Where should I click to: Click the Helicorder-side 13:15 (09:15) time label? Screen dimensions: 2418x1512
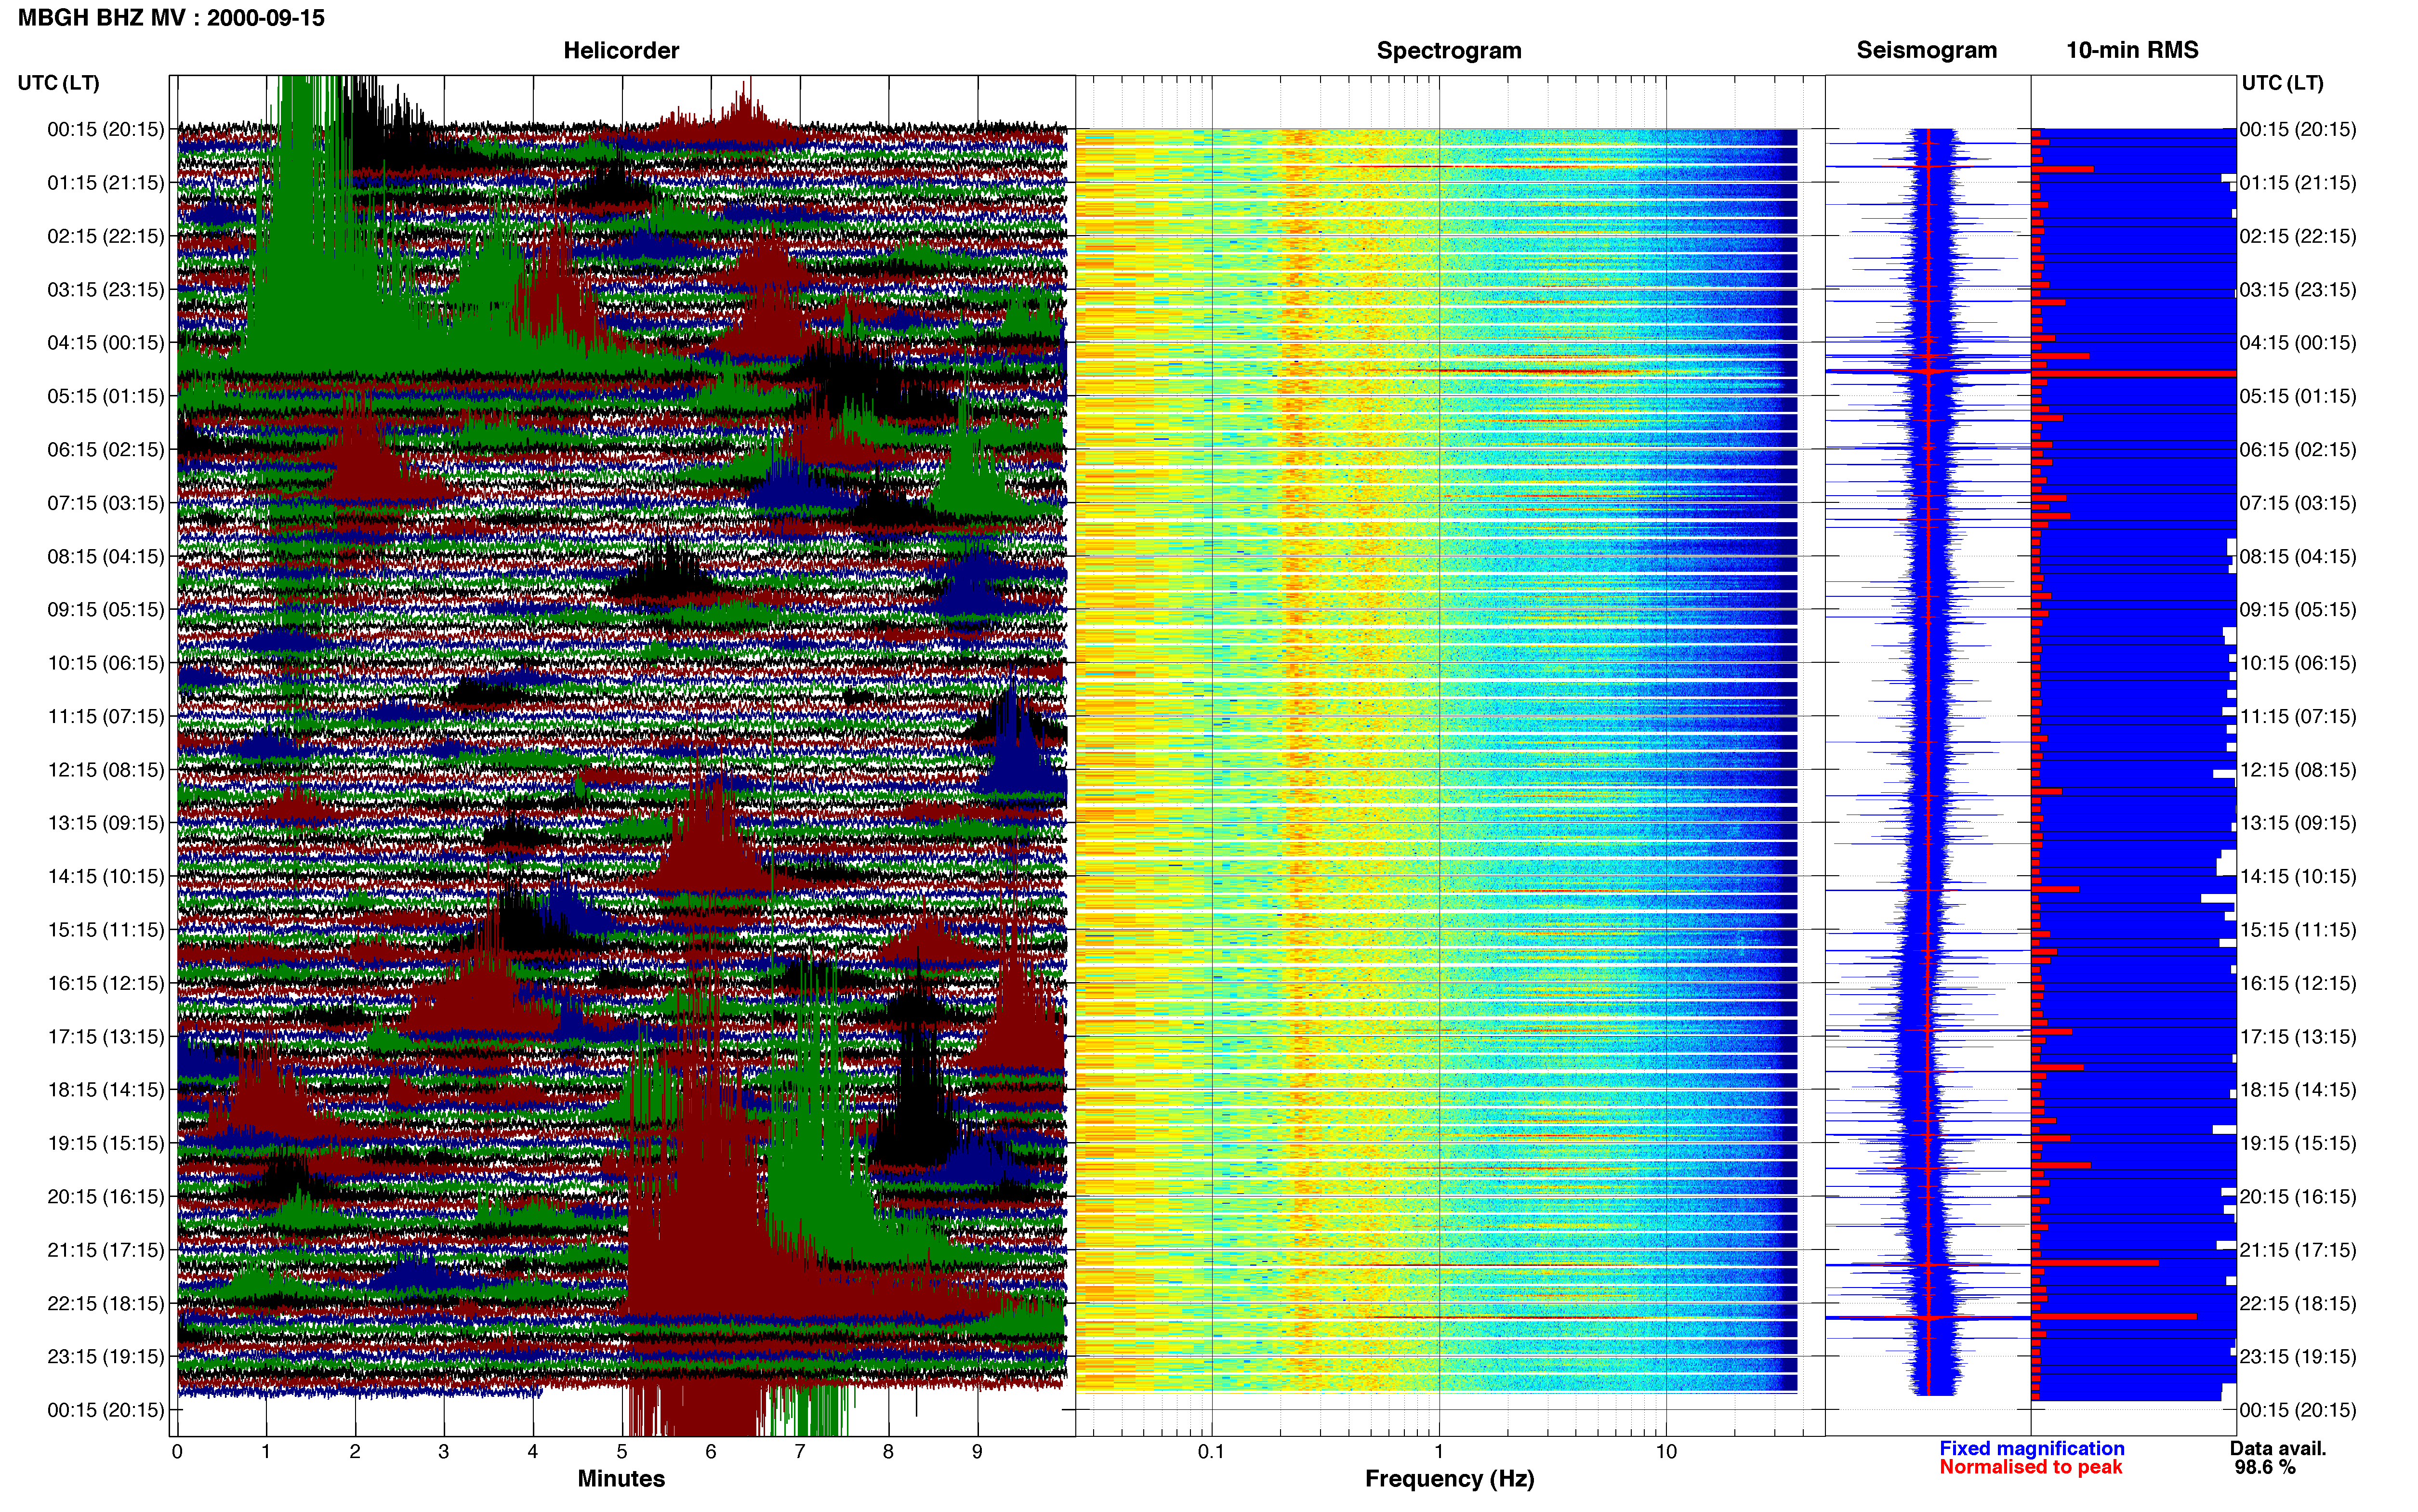106,823
